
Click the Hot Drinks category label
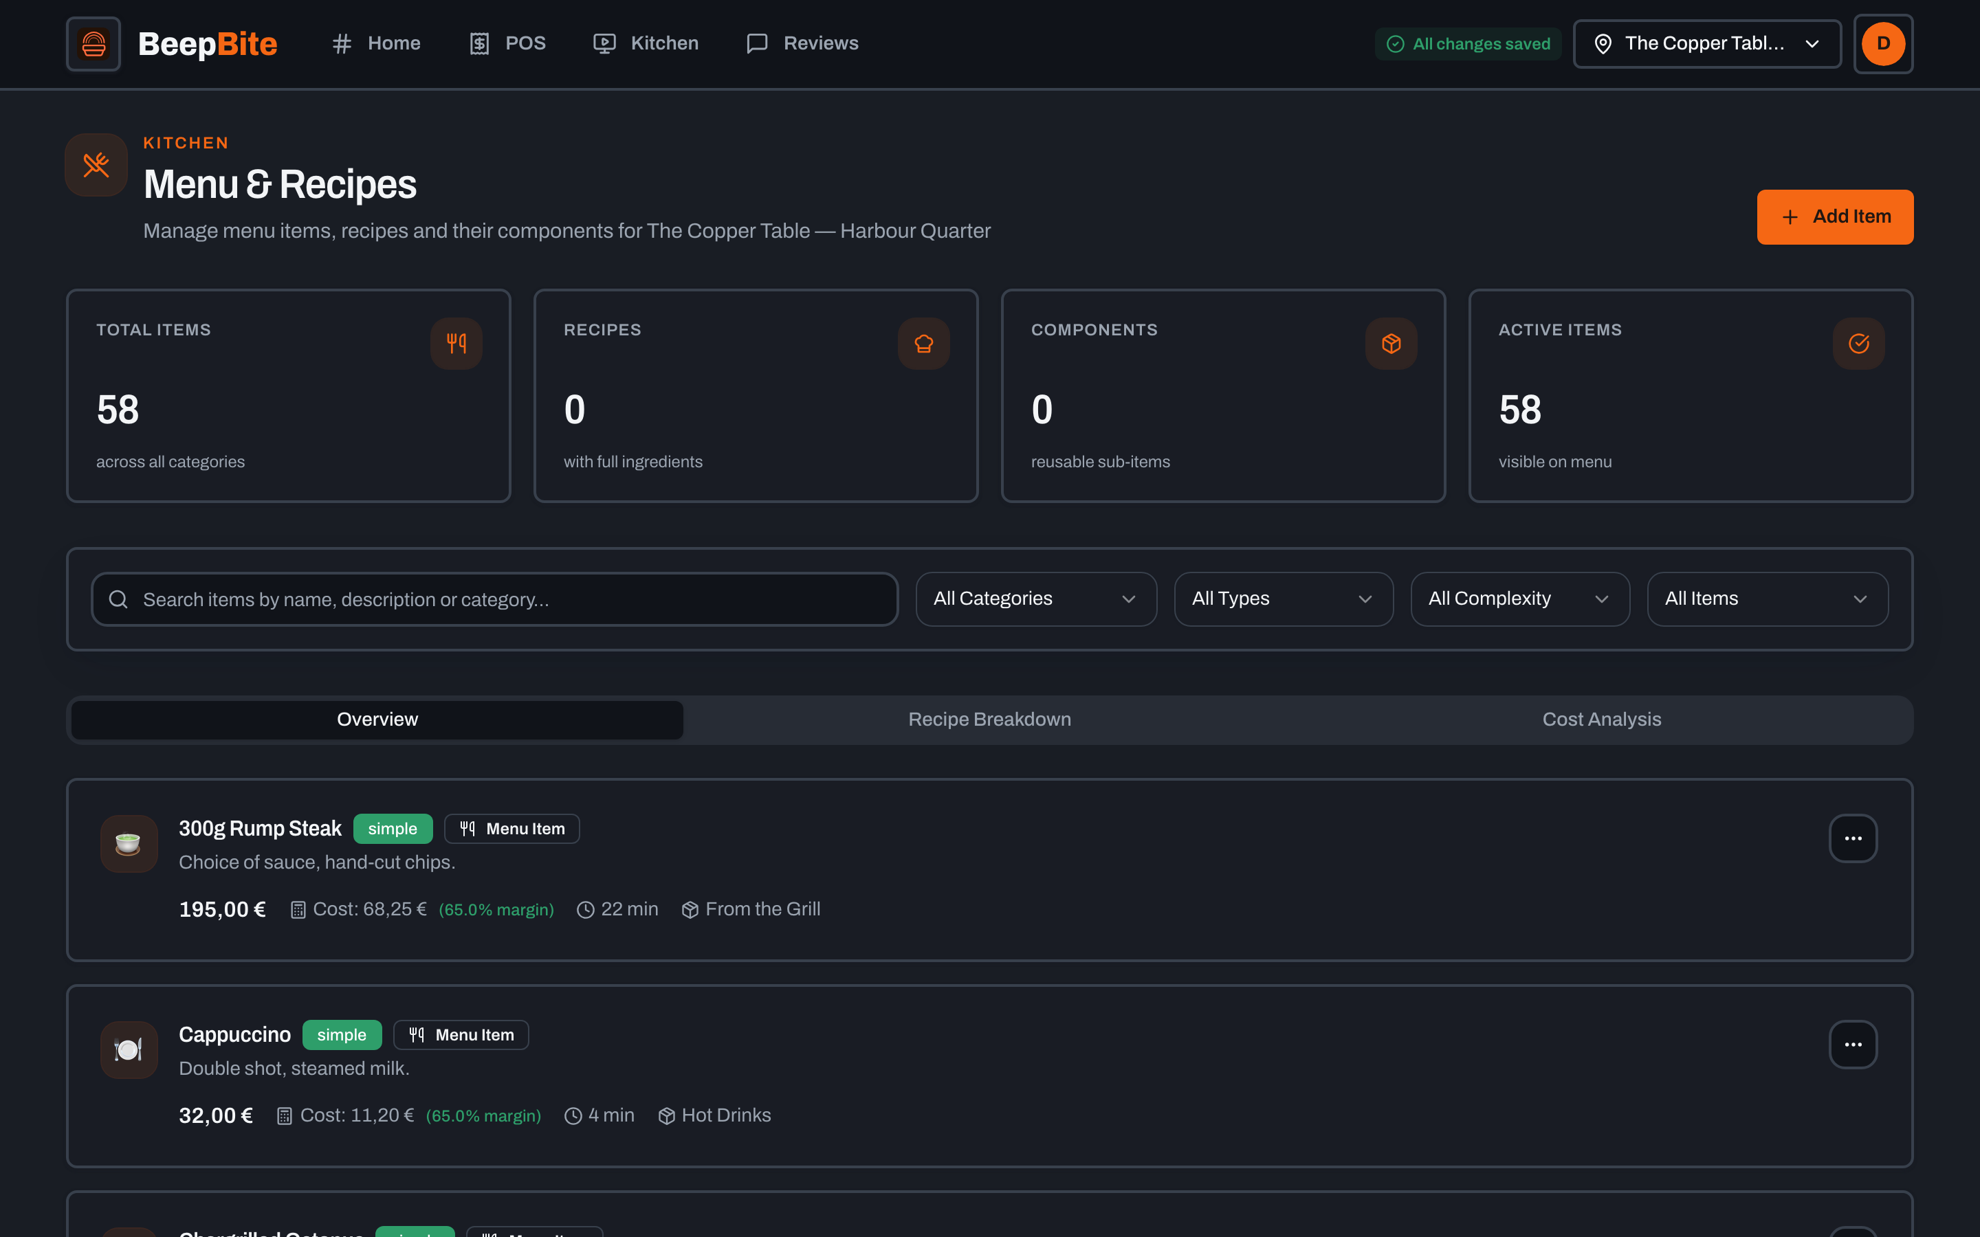(727, 1115)
